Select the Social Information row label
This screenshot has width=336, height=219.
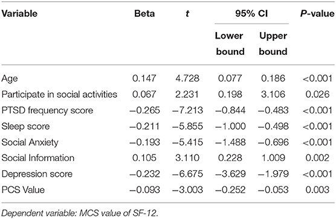pos(38,158)
